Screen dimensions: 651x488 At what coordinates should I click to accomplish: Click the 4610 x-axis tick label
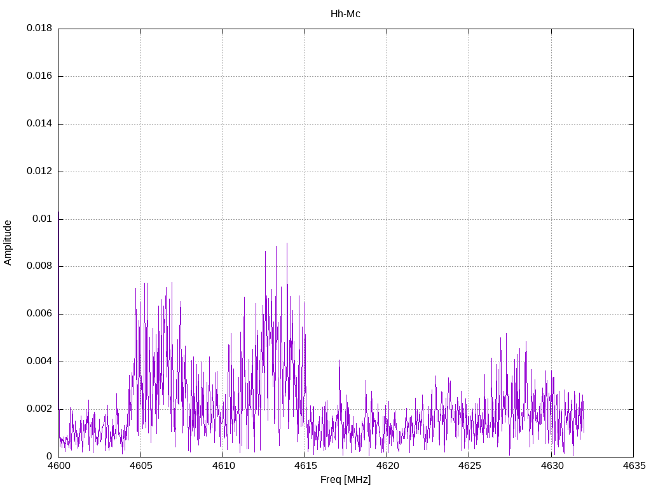[x=223, y=466]
